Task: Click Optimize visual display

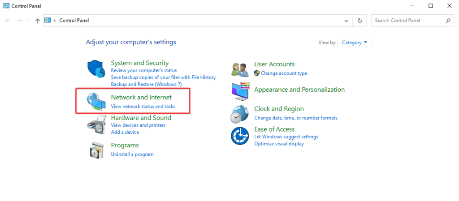Action: pos(279,144)
